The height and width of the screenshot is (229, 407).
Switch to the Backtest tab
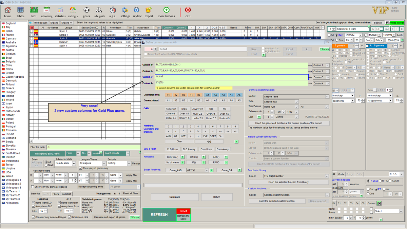(x=66, y=193)
